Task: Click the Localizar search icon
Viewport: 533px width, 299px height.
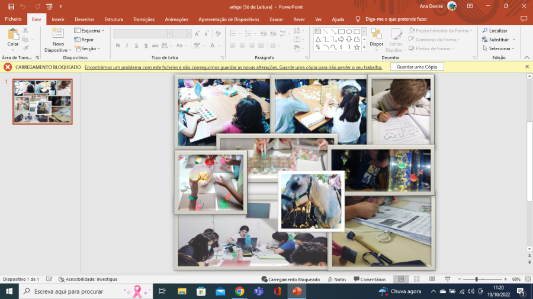Action: tap(485, 31)
